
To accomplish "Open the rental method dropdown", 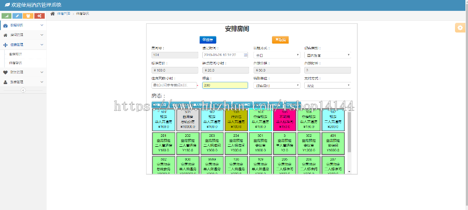I will 277,55.
